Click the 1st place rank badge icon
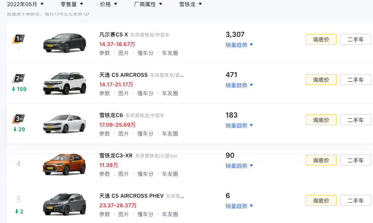The image size is (373, 223). click(x=18, y=39)
